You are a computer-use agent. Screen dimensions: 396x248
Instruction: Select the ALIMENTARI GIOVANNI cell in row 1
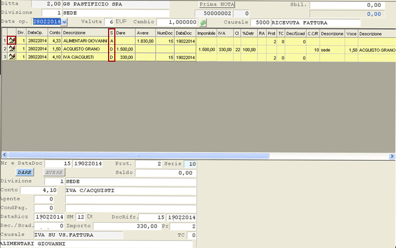coord(85,41)
